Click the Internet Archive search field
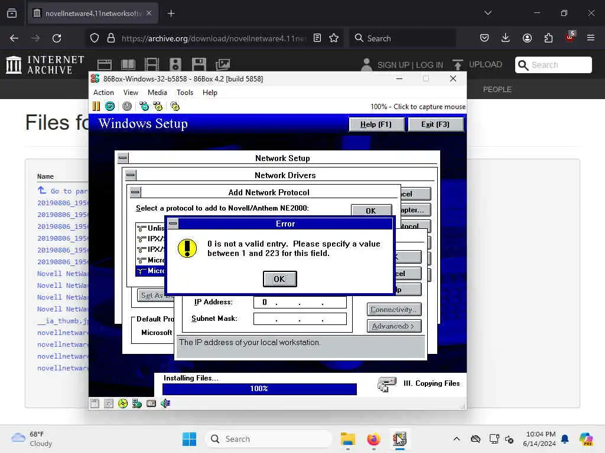 point(553,65)
